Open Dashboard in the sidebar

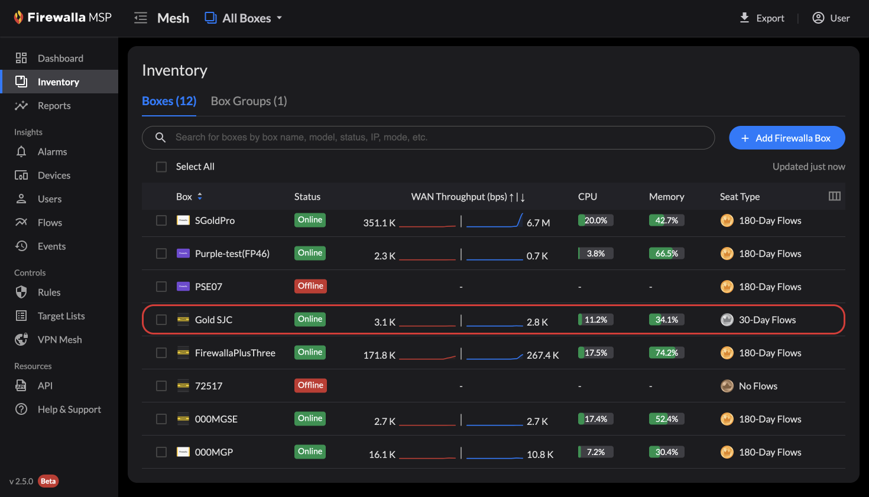[59, 58]
